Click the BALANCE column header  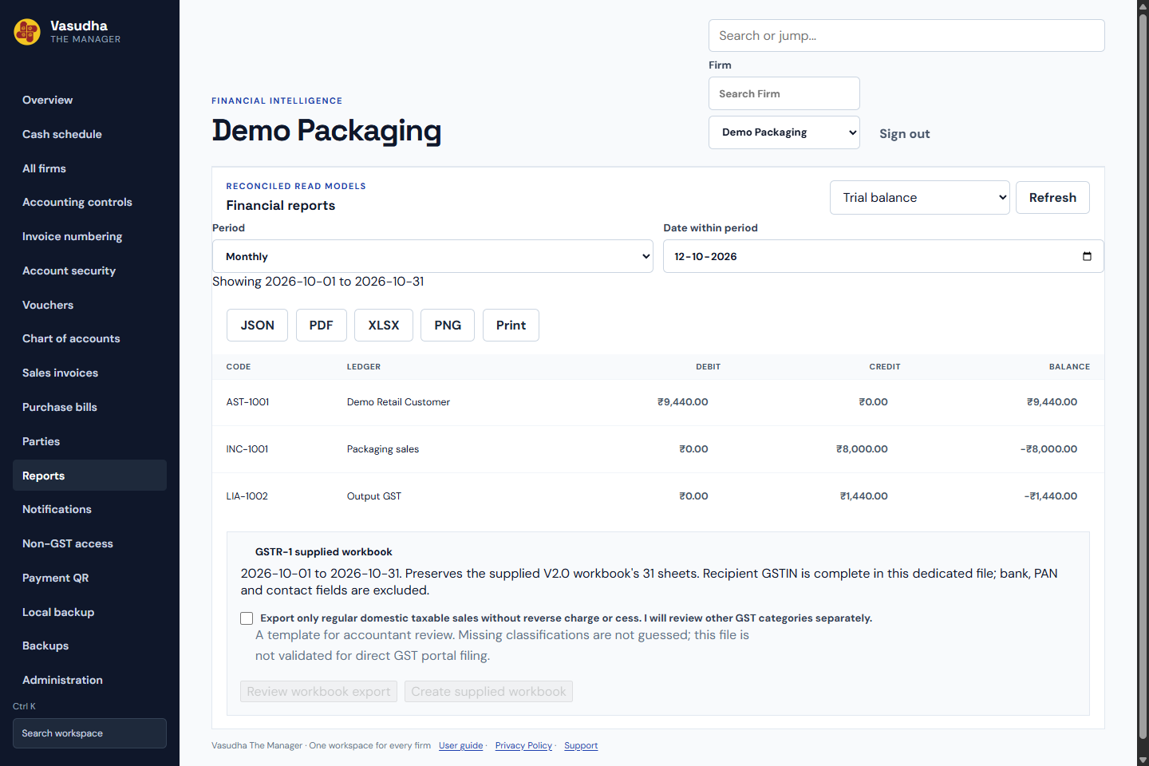pyautogui.click(x=1069, y=367)
